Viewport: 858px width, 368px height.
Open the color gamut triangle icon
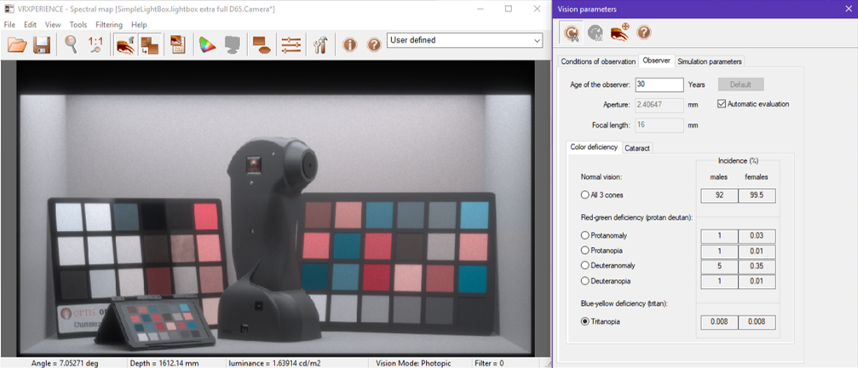[x=207, y=45]
